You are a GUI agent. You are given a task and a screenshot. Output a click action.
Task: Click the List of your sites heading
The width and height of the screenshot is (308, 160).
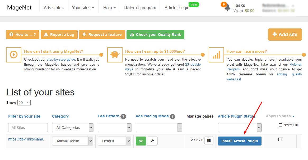pyautogui.click(x=40, y=92)
